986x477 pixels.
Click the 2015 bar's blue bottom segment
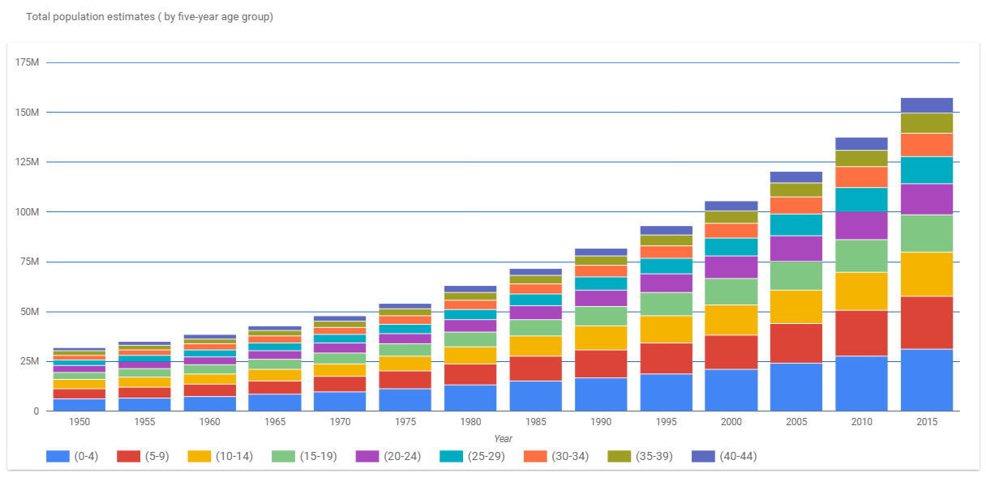[926, 380]
